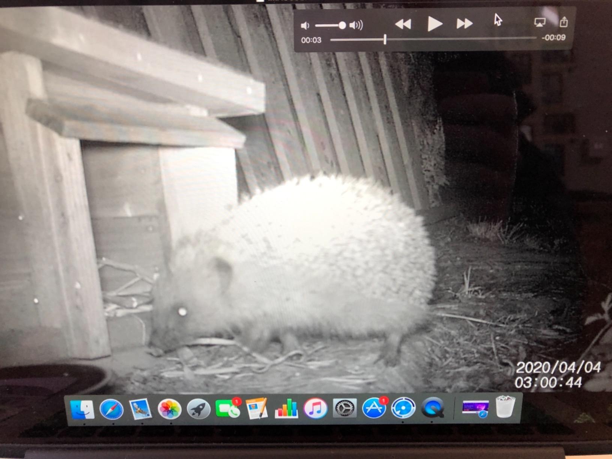Click the playhead marker on timeline
Screen dimensions: 612x459
pyautogui.click(x=385, y=39)
